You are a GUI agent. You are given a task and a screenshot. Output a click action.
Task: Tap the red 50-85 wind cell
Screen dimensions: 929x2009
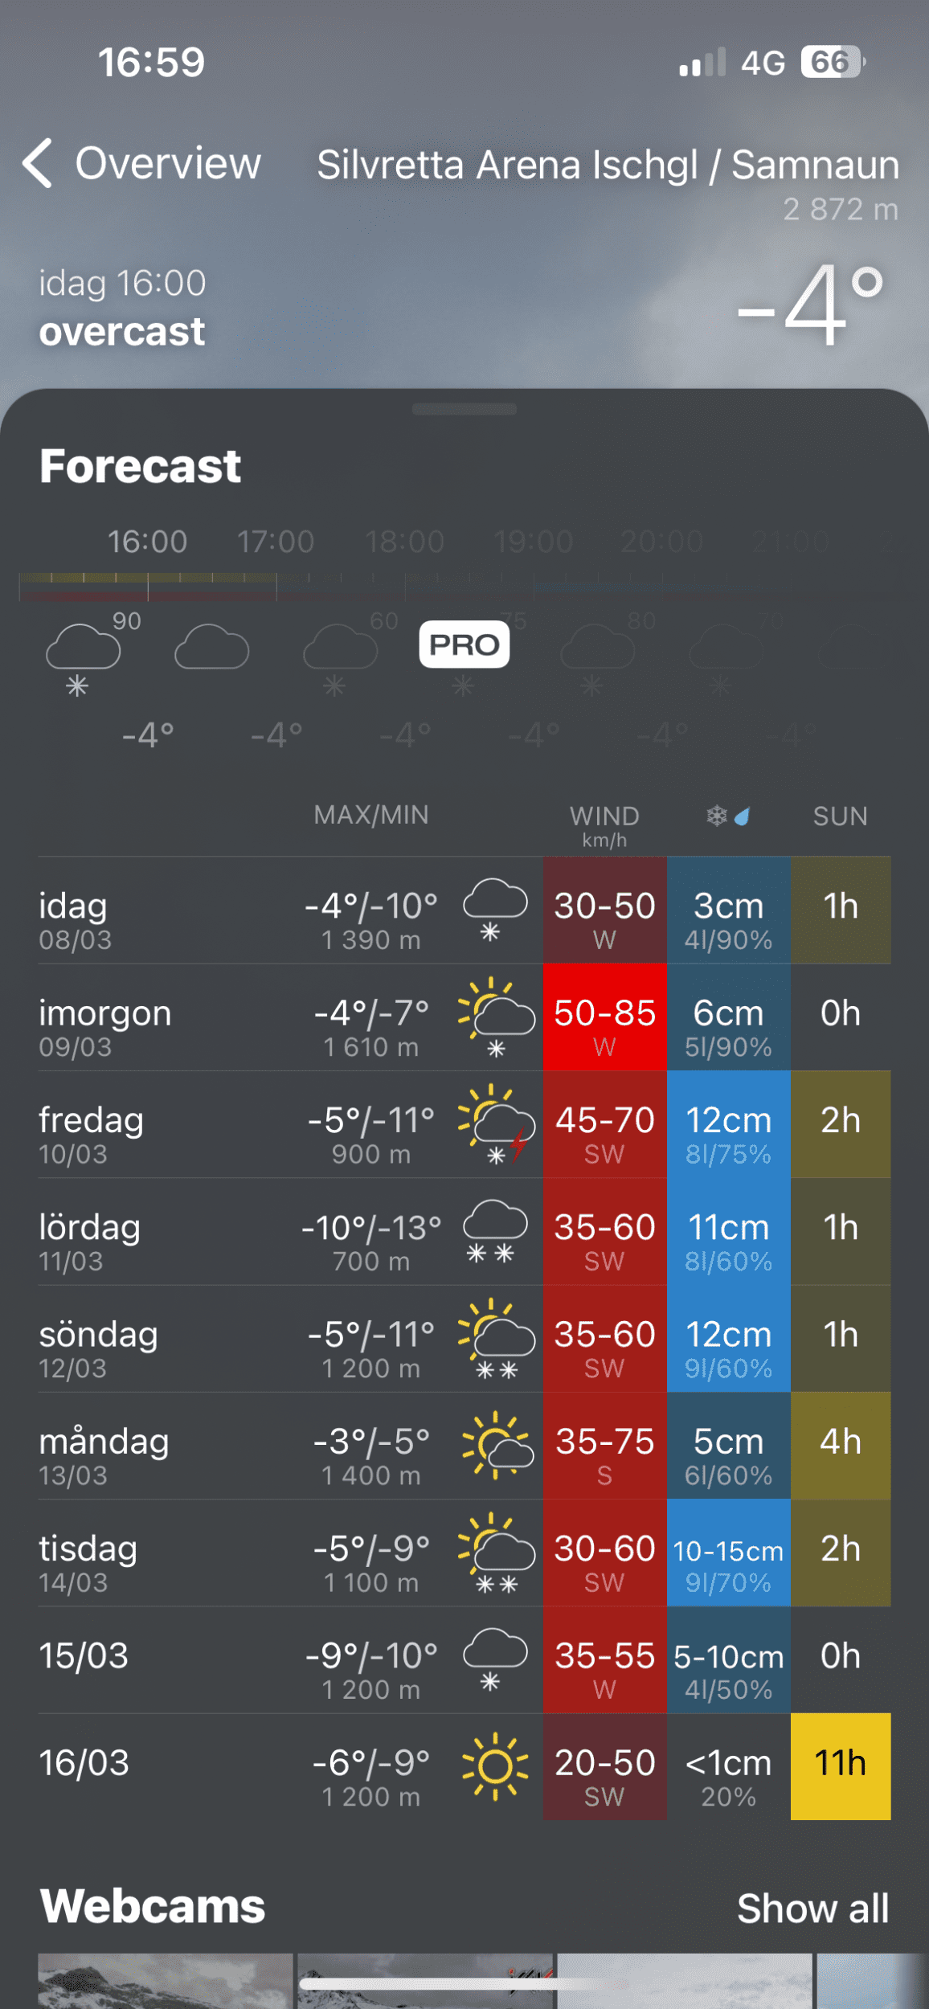604,1017
